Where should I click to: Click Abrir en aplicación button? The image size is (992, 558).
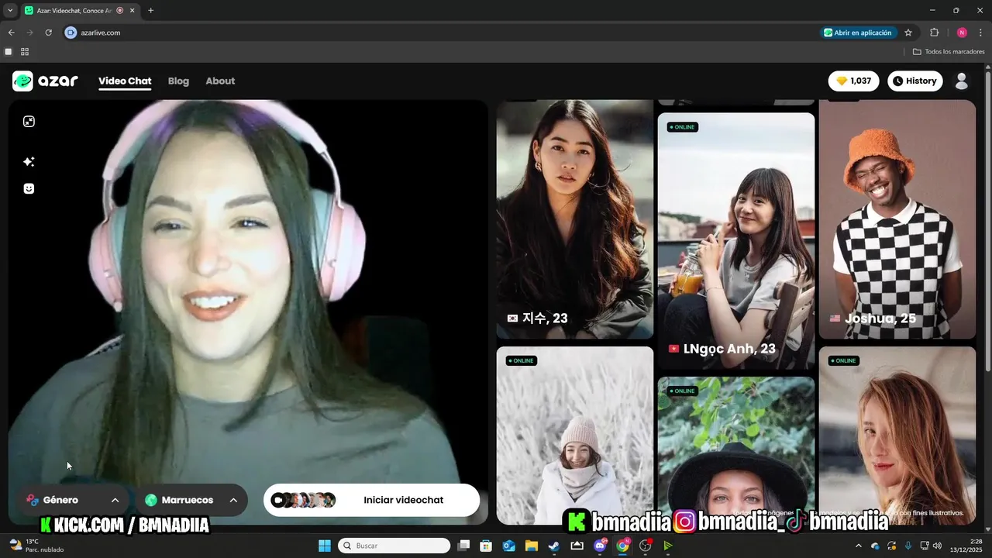point(859,33)
